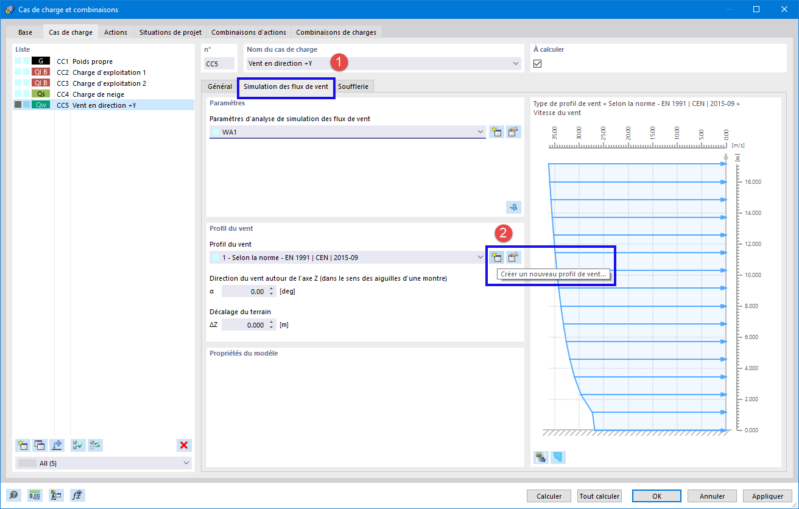This screenshot has width=799, height=509.
Task: Click the blue plus load icon under the list
Action: click(x=57, y=445)
